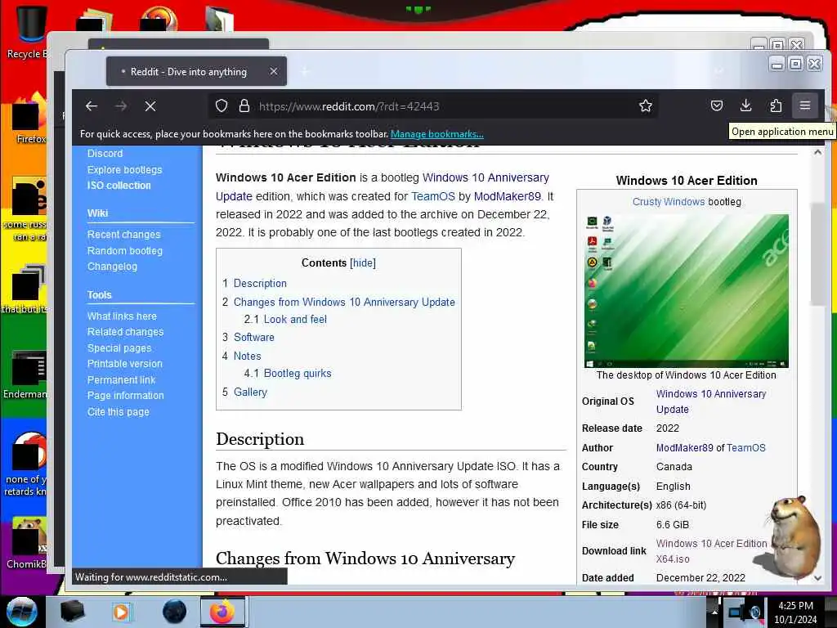Open Windows 10 Anniversary Update infobox link
The height and width of the screenshot is (628, 837).
tap(711, 401)
